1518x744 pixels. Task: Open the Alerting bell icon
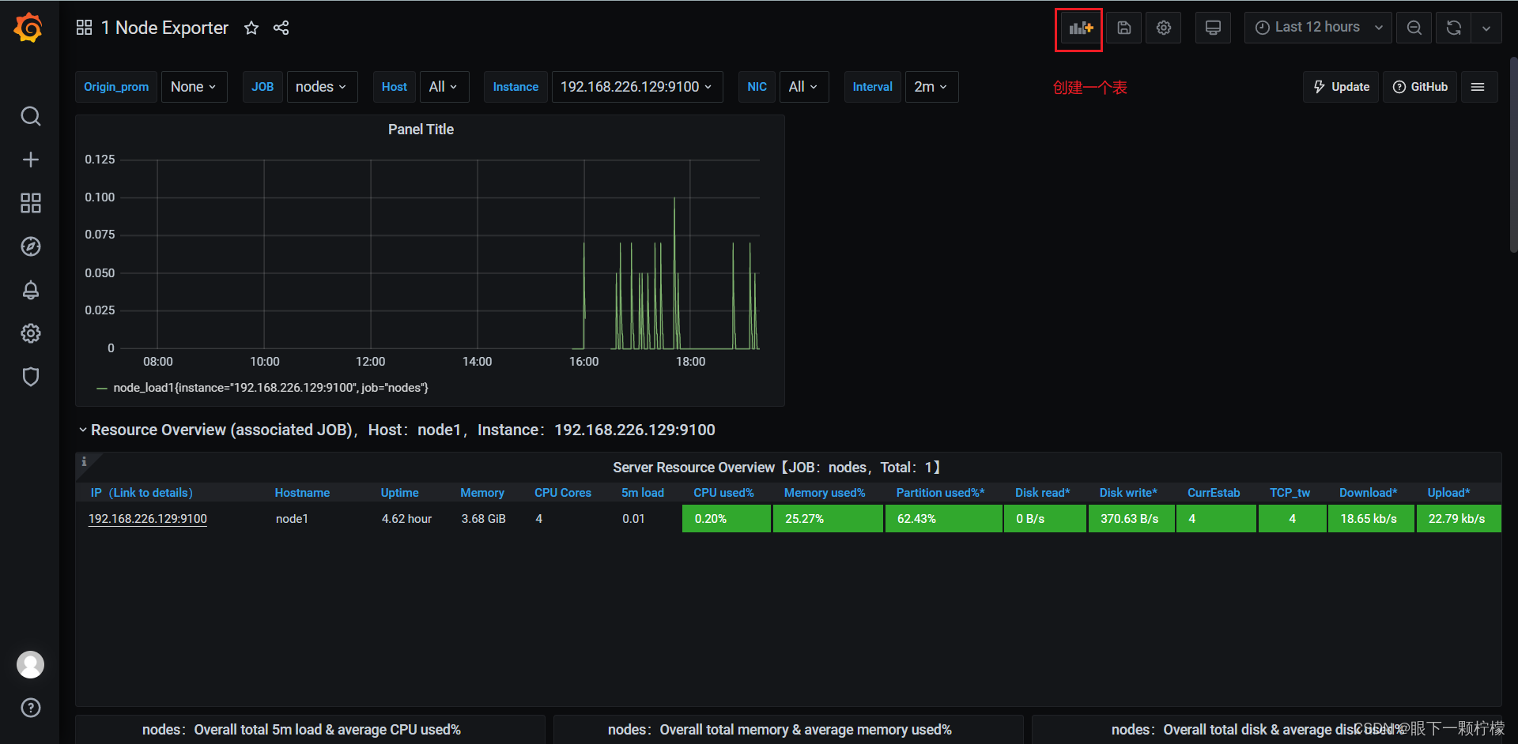[30, 290]
